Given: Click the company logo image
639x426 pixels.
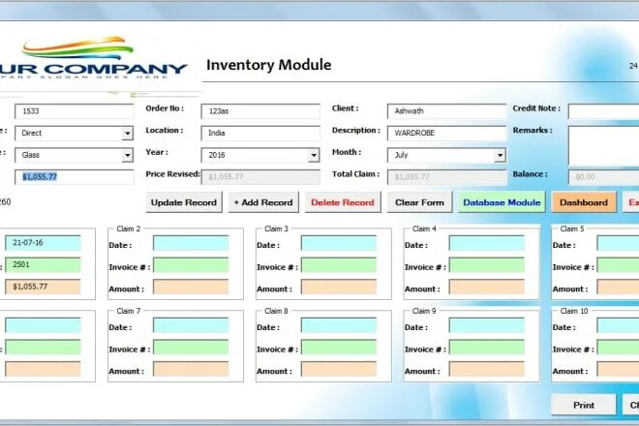Looking at the screenshot, I should [94, 57].
